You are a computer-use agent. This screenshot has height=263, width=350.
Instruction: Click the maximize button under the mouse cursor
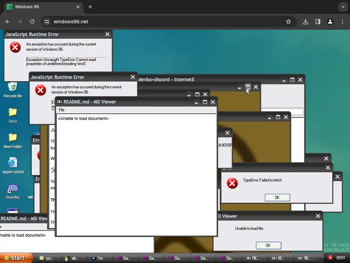248,87
